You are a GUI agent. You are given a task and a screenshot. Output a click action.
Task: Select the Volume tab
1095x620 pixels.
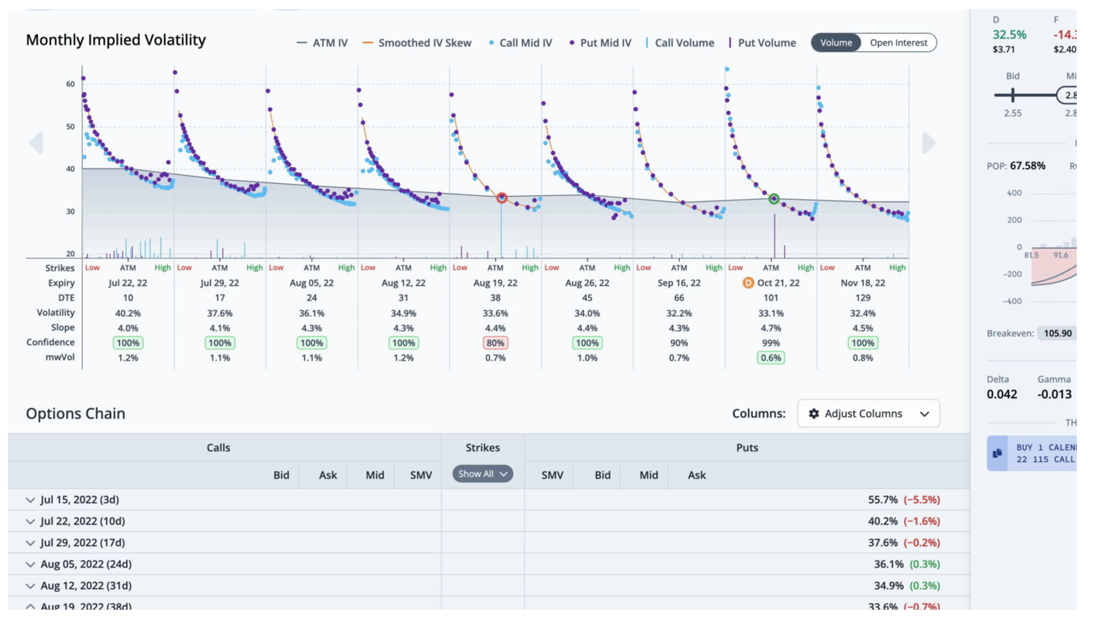point(835,42)
